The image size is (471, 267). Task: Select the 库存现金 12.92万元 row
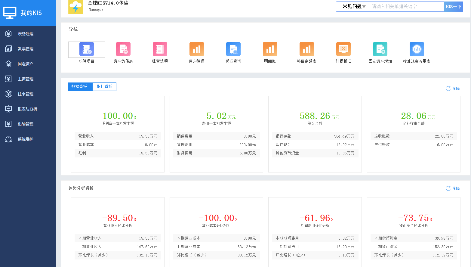point(315,145)
